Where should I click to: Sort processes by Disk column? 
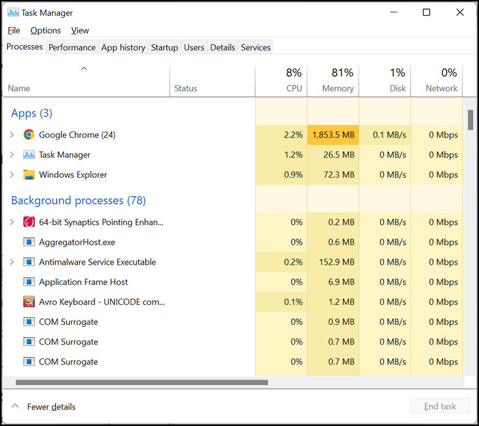(x=385, y=81)
